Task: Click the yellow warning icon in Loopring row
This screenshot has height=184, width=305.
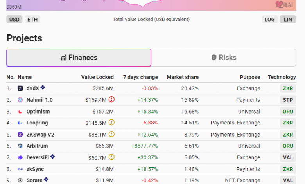Action: click(x=111, y=123)
